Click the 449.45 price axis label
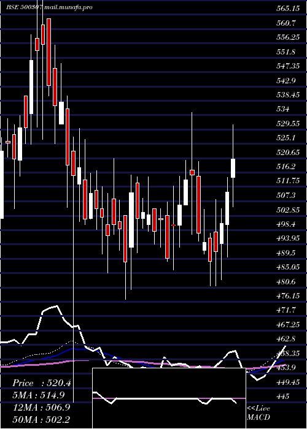Screen dimensions: 307x429 tap(287, 382)
